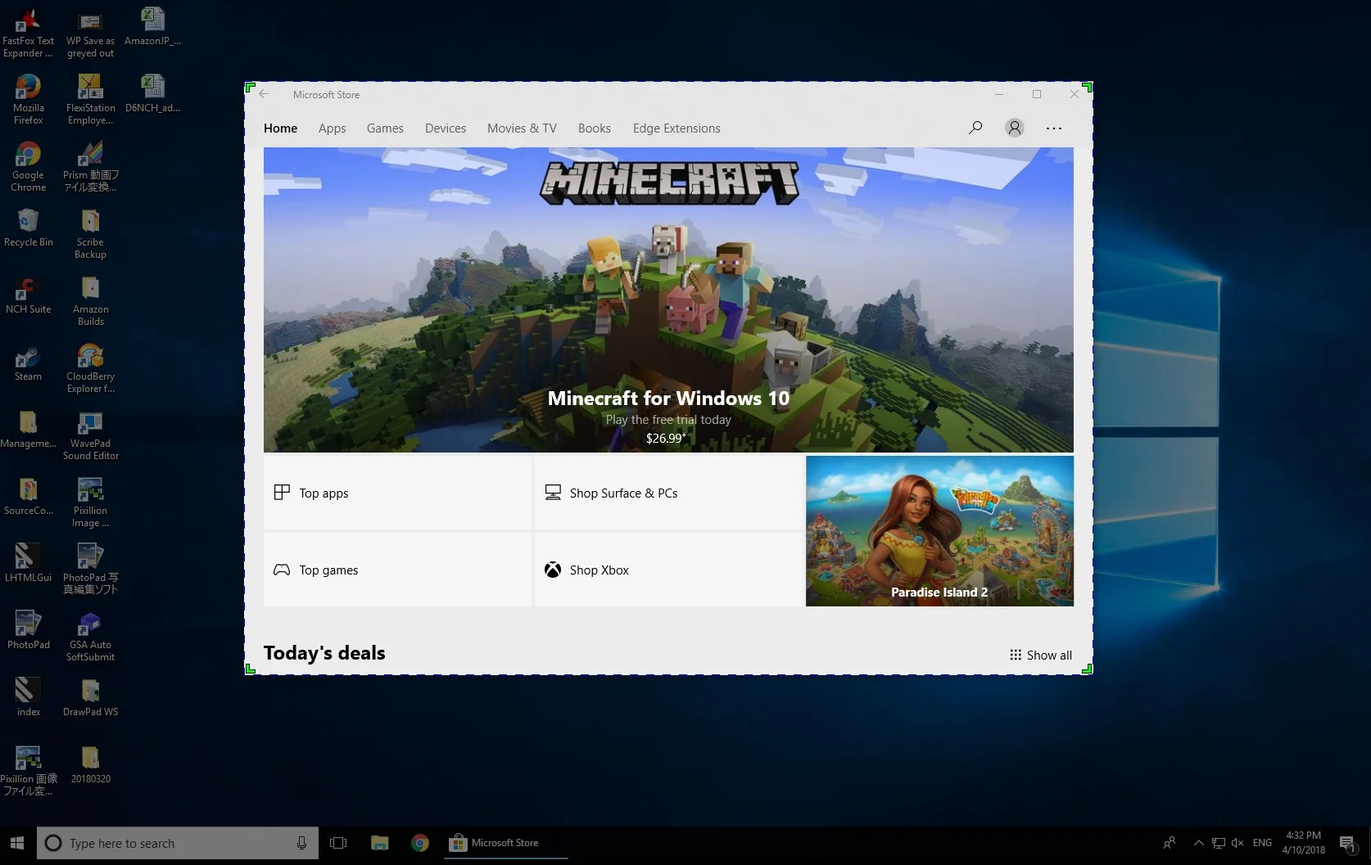Open the Store search magnifier icon
This screenshot has height=865, width=1371.
tap(975, 128)
